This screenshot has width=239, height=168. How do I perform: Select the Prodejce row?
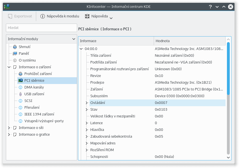[x=158, y=82]
